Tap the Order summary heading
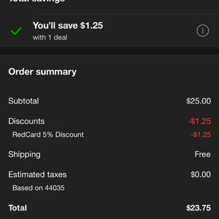219x219 pixels. (x=42, y=72)
